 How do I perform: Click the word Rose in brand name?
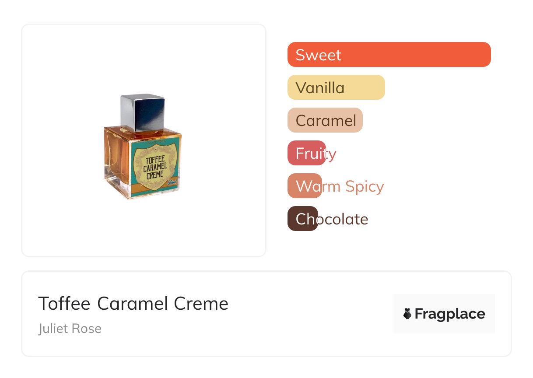coord(87,329)
